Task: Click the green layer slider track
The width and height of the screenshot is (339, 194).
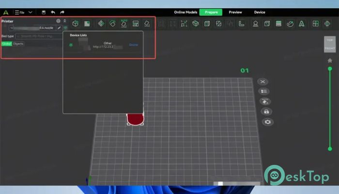Action: [330, 109]
